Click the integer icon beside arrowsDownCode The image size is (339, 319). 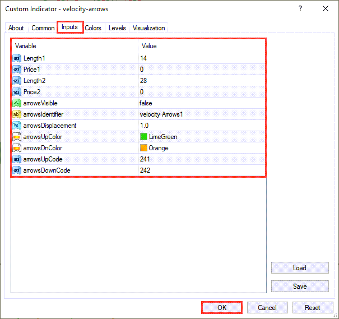(x=16, y=170)
